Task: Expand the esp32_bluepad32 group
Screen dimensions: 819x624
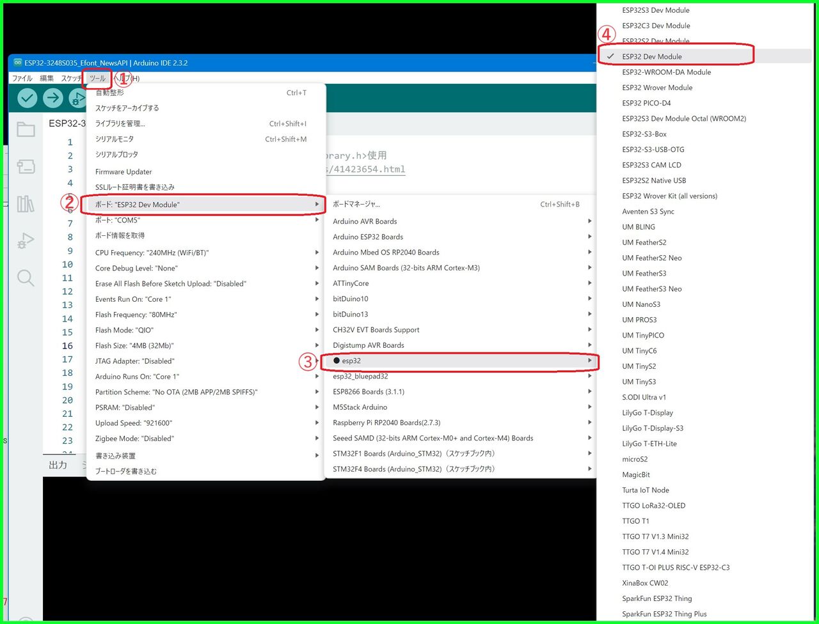Action: 460,376
